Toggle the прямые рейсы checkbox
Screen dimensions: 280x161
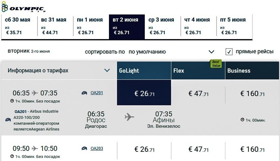coord(229,52)
